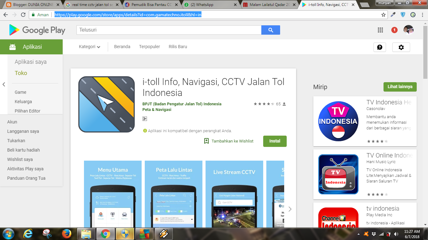Reload the current page

tap(23, 15)
